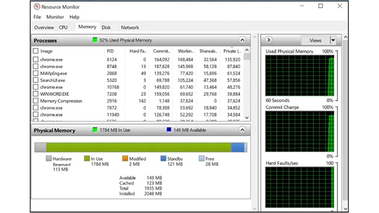Check the box for chrome.exe PID 11940
Screen dimensions: 379x213
pos(36,114)
